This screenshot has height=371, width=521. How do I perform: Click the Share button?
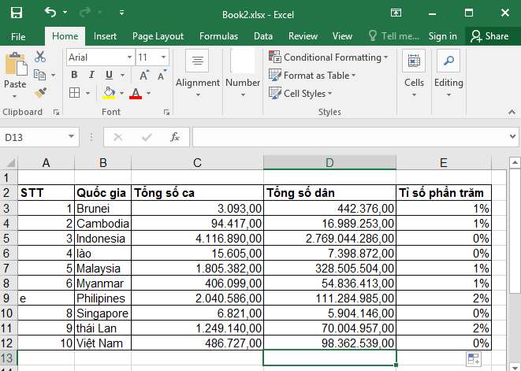490,36
